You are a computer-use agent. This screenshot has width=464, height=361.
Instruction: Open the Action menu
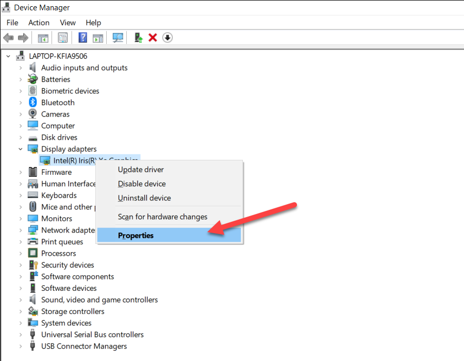[x=39, y=23]
